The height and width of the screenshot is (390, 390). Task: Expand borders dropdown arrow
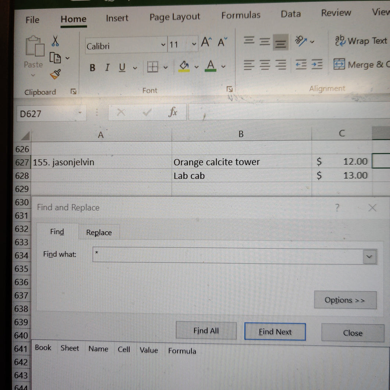pos(166,67)
